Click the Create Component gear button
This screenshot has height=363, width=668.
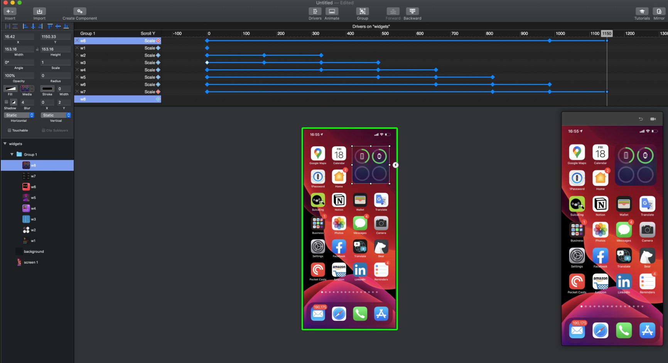(79, 12)
